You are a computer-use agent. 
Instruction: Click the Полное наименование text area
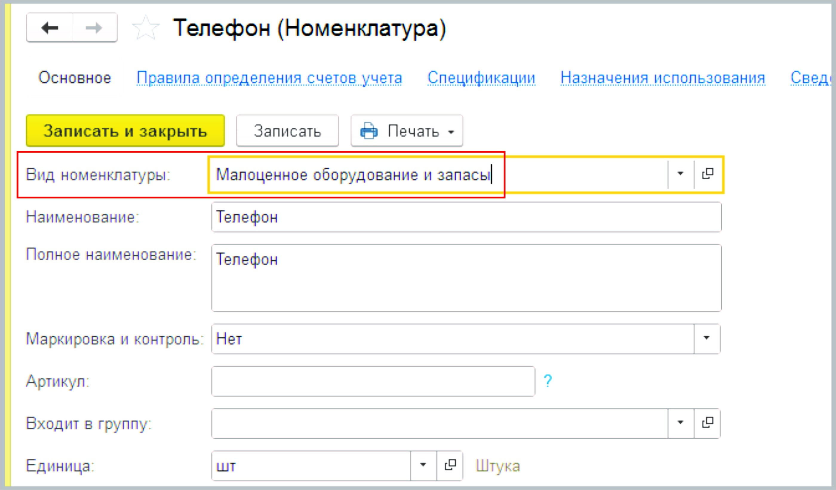pos(466,278)
